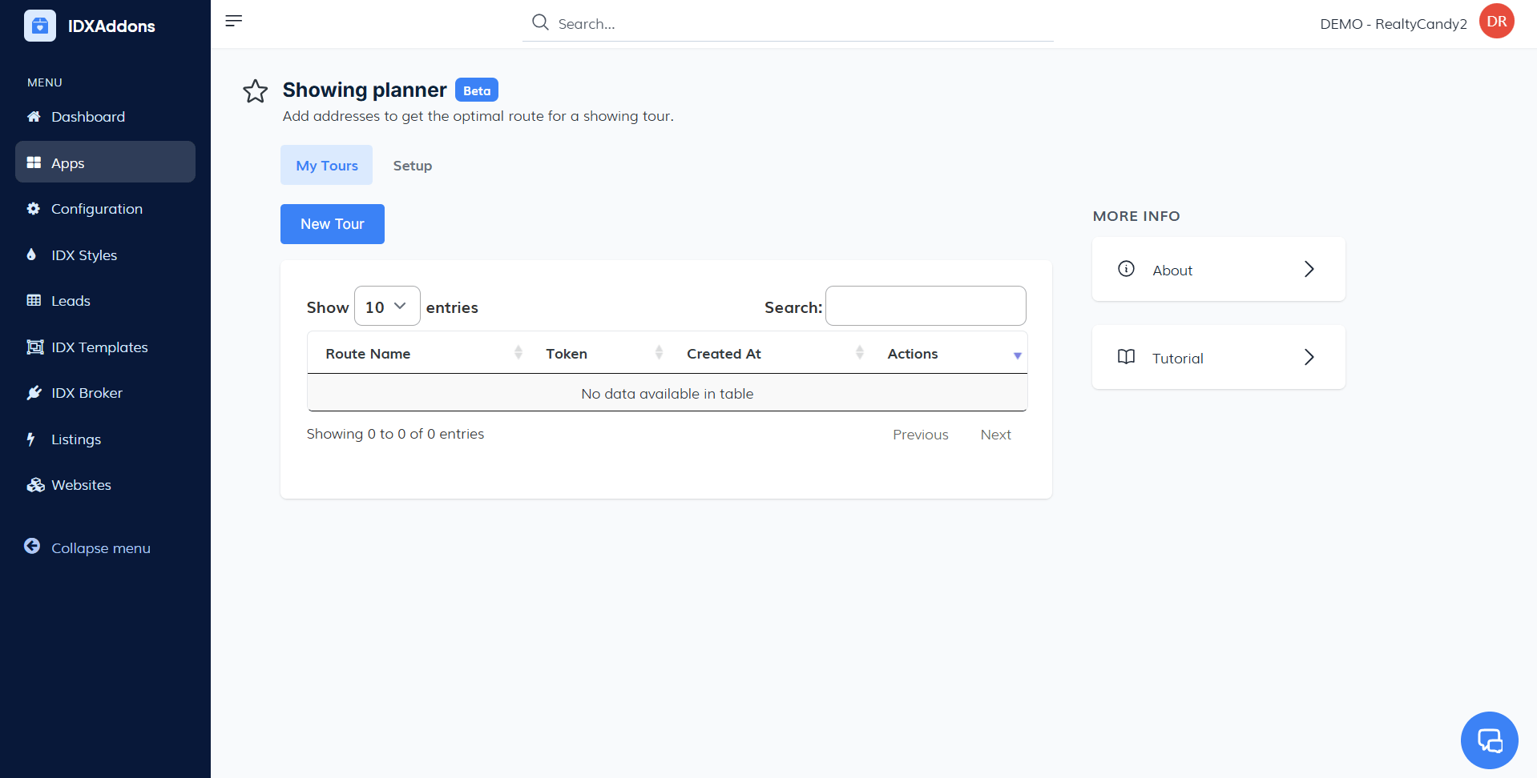Image resolution: width=1537 pixels, height=778 pixels.
Task: Switch to the Setup tab
Action: pos(412,166)
